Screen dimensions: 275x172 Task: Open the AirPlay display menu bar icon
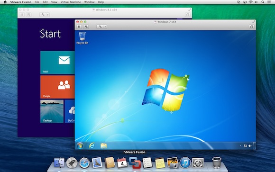pyautogui.click(x=245, y=2)
